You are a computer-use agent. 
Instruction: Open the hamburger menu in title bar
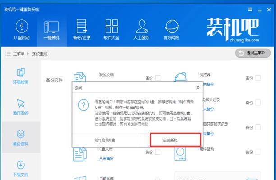click(x=250, y=9)
